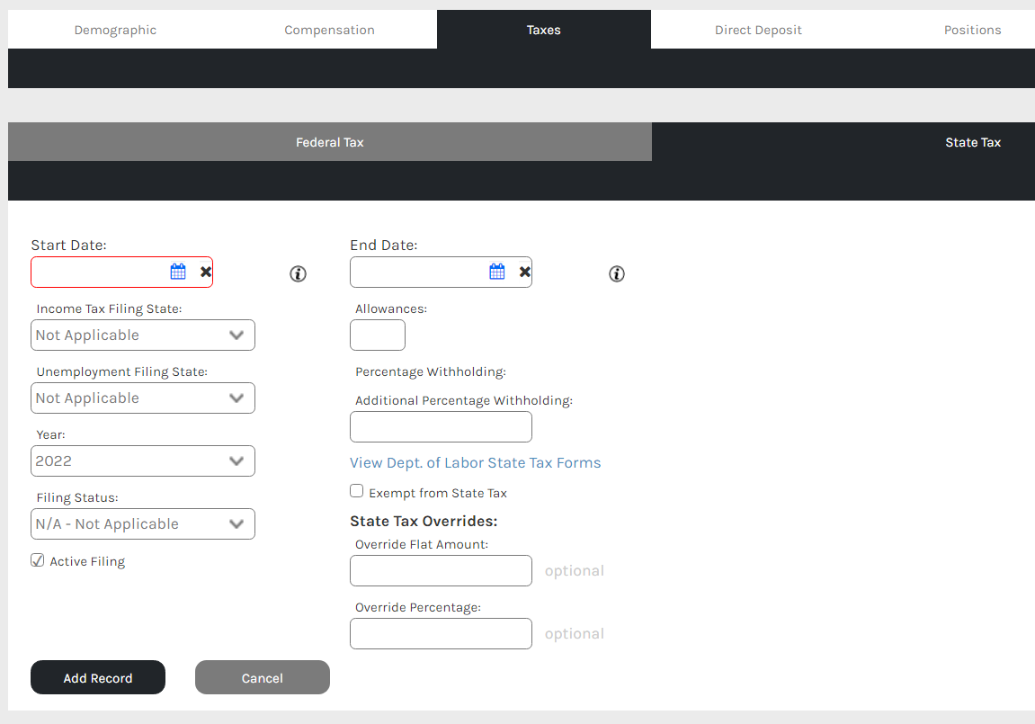The image size is (1035, 724).
Task: Open the Year dropdown showing 2022
Action: pyautogui.click(x=143, y=460)
